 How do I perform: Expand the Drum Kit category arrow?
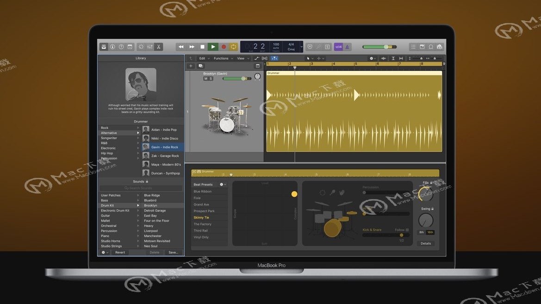[x=138, y=206]
